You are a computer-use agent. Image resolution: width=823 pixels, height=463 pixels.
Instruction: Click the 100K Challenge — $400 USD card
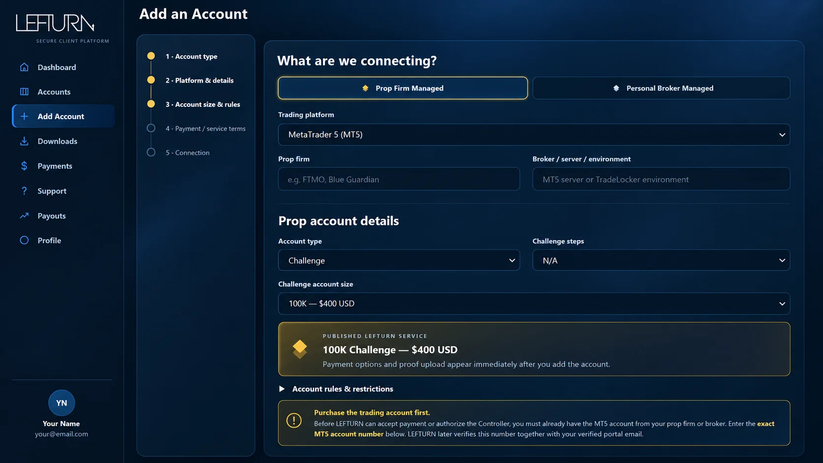click(534, 349)
